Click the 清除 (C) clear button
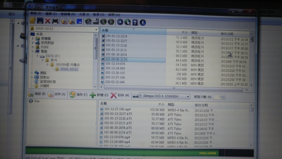The image size is (282, 159). click(78, 95)
